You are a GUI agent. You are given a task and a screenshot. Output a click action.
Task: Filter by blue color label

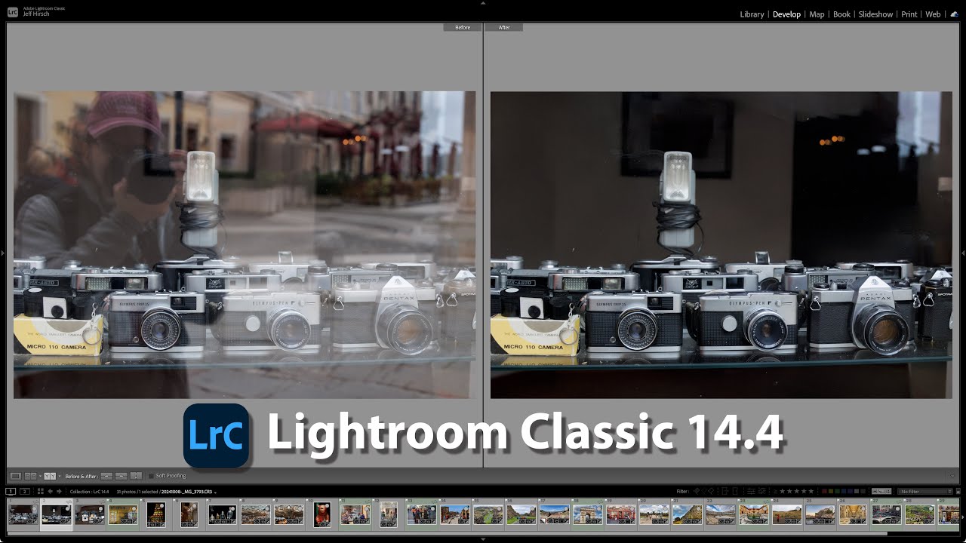click(x=844, y=492)
